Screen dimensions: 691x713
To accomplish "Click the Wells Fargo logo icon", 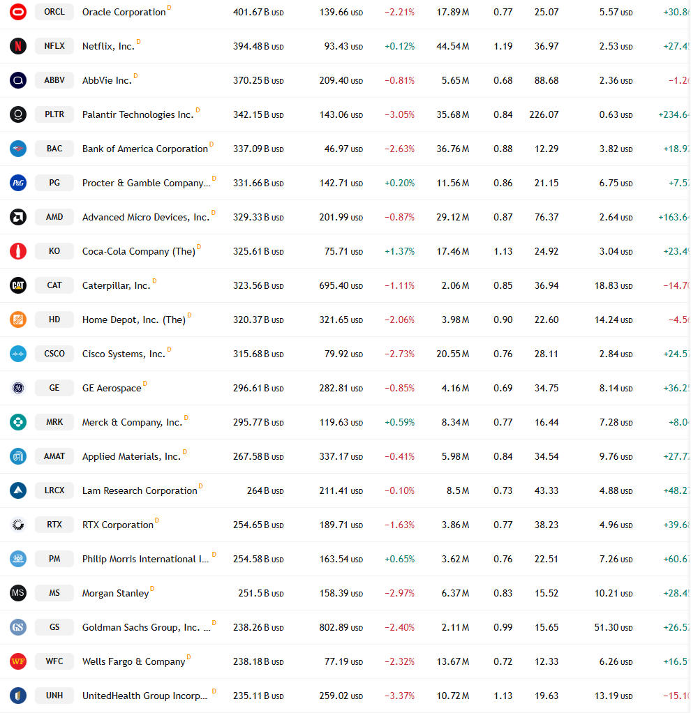I will (x=18, y=661).
